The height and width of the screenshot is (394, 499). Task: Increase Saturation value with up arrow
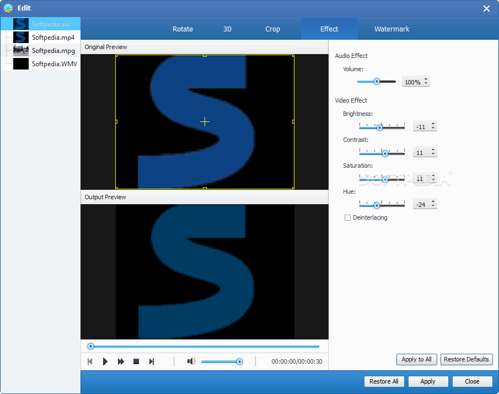click(x=433, y=175)
